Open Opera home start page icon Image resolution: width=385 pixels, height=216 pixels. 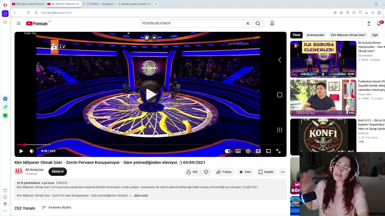coord(5,13)
